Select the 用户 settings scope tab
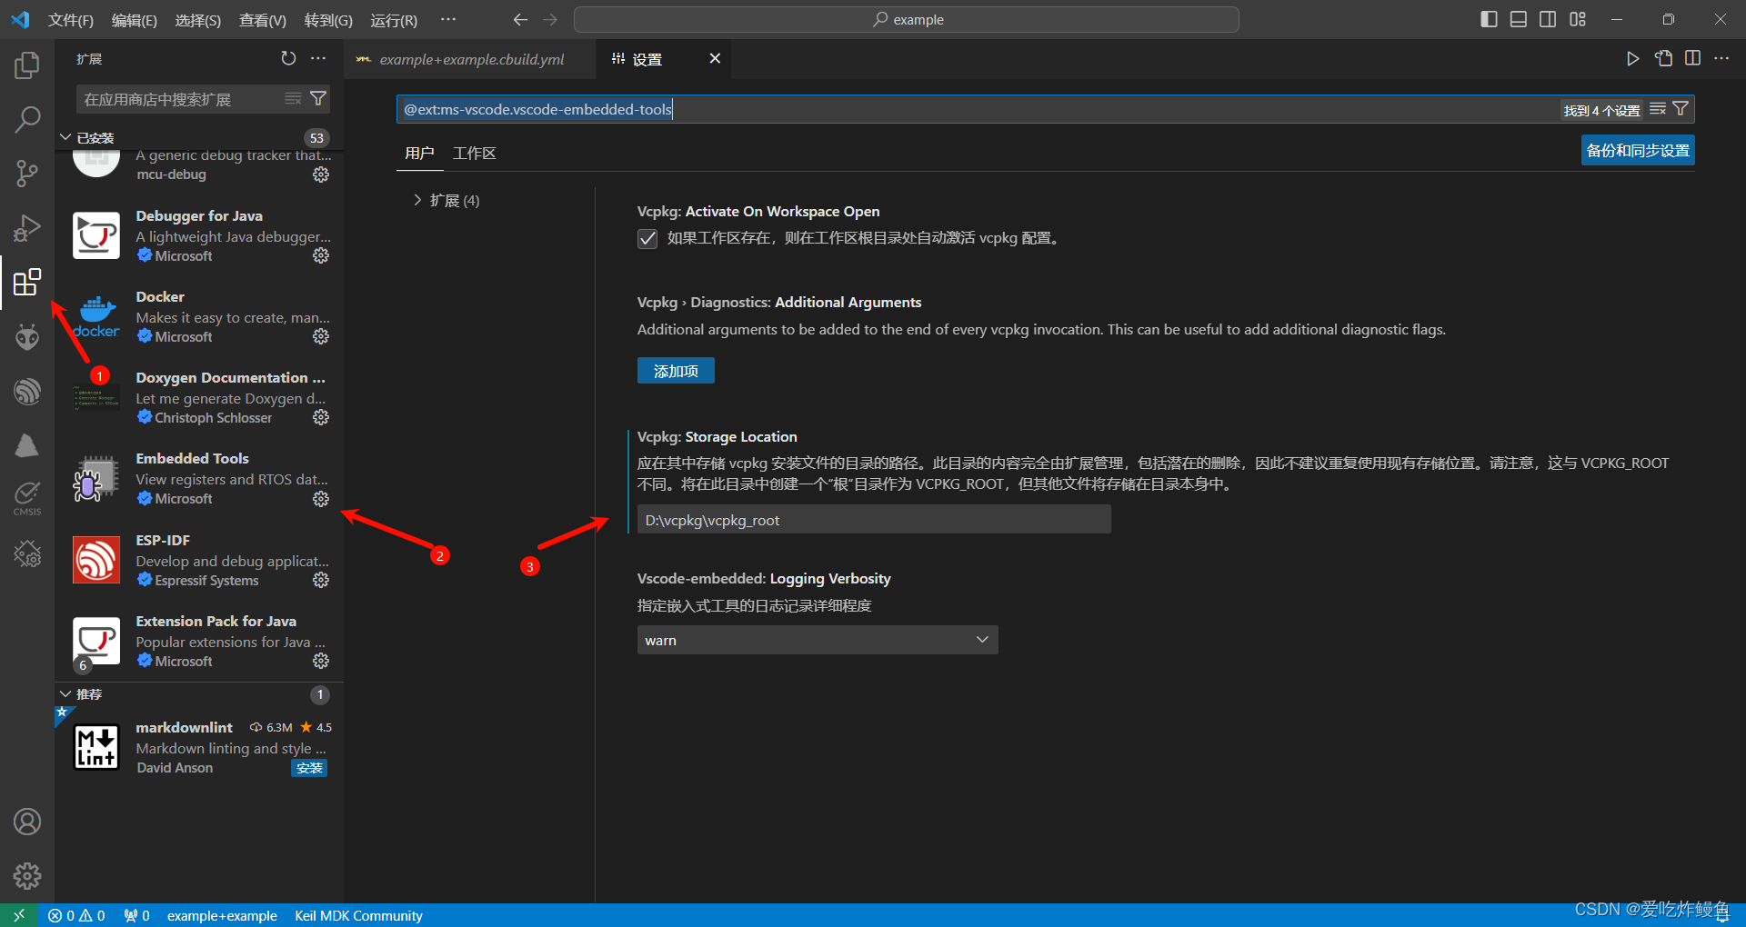1746x927 pixels. (419, 153)
